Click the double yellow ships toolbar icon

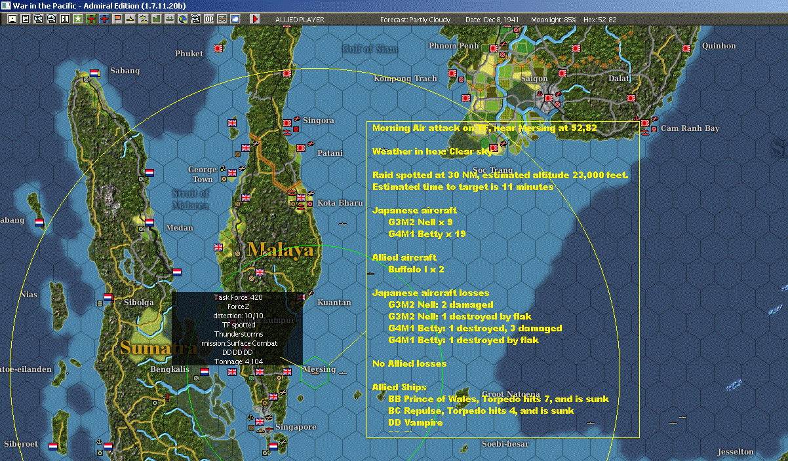coord(144,20)
